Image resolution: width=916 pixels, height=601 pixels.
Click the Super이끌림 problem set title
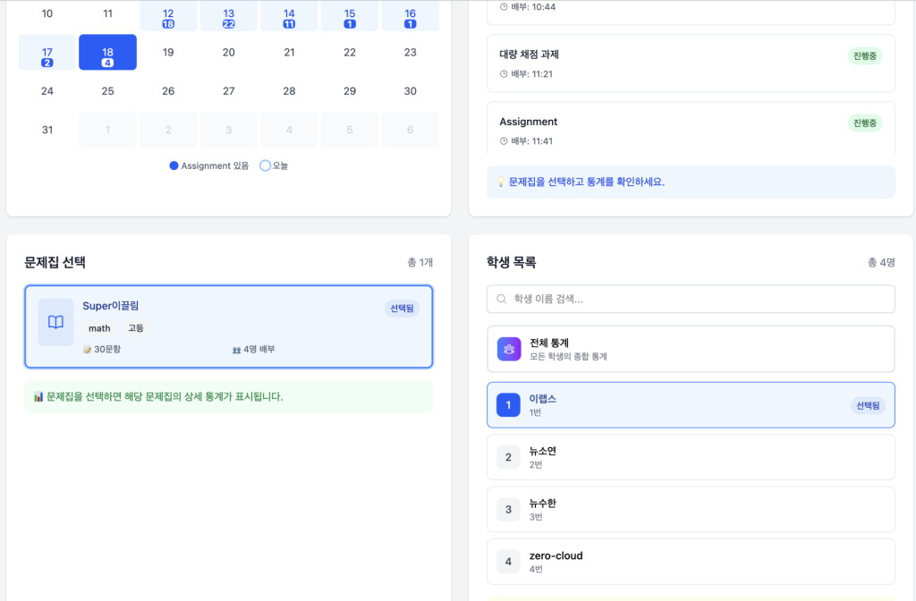pos(111,306)
